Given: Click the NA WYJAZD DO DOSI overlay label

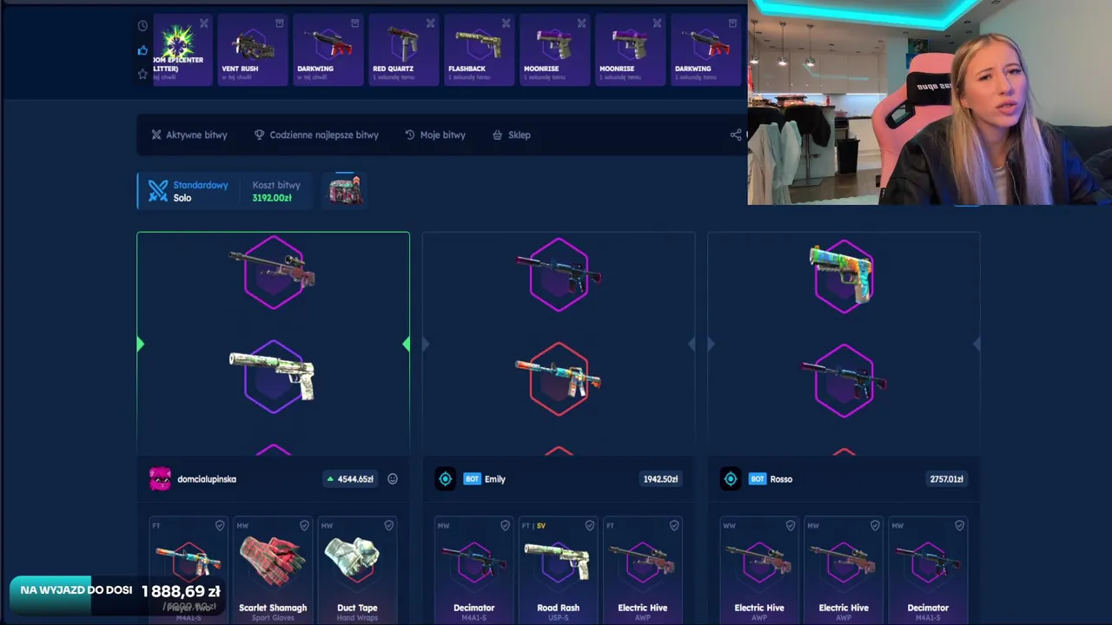Looking at the screenshot, I should (x=76, y=590).
